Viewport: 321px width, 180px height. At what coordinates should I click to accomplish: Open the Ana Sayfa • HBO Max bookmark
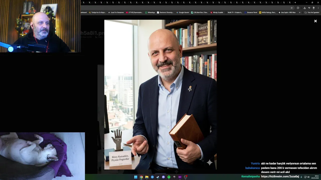tap(287, 12)
